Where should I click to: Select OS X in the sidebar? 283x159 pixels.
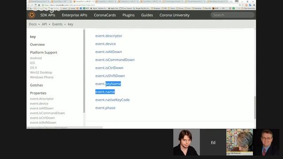pos(34,68)
